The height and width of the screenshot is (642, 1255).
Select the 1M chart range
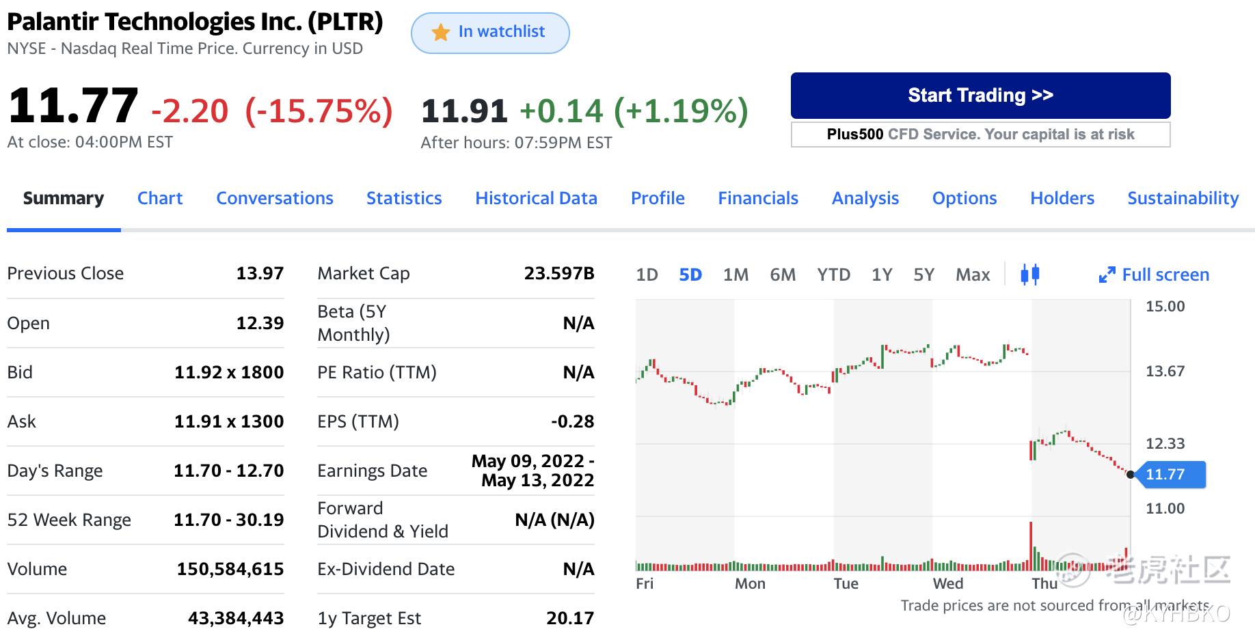(x=736, y=275)
